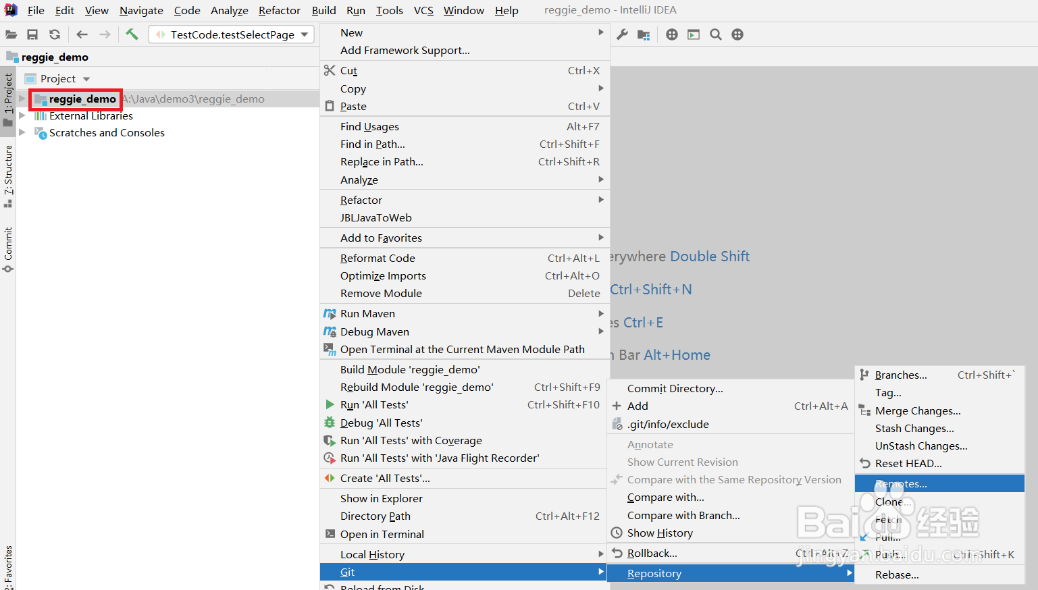Open the Local History submenu

click(465, 554)
